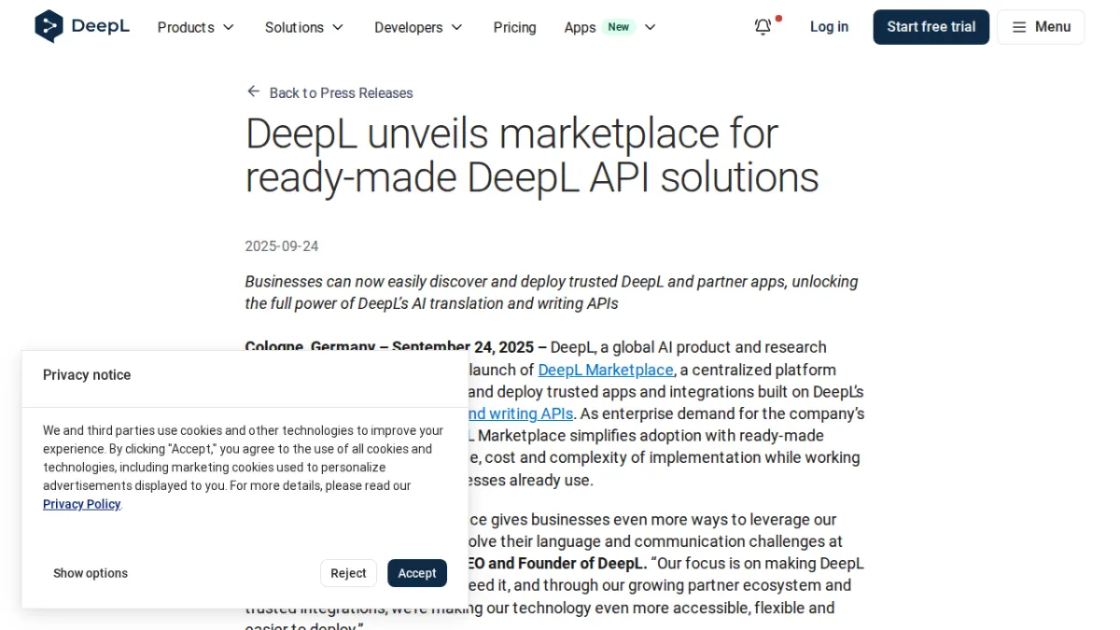Click the "Privacy notice" heading
Viewport: 1120px width, 630px height.
[x=87, y=375]
